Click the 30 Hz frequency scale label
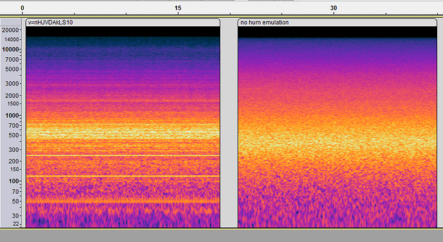Screen dimensions: 443x242 (15, 216)
